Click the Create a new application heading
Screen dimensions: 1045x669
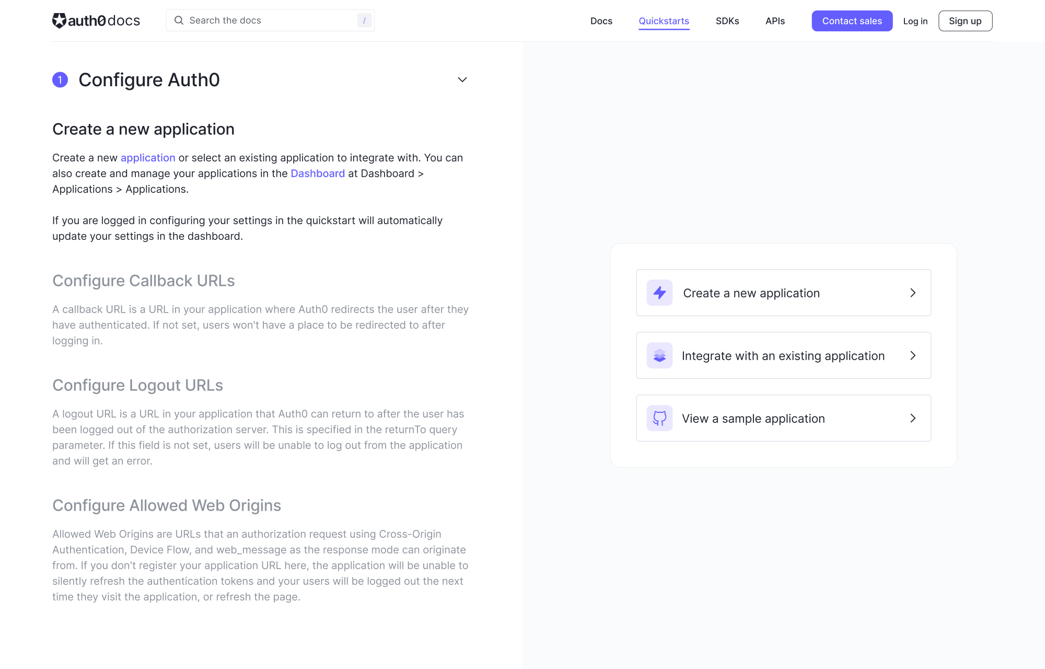click(143, 129)
